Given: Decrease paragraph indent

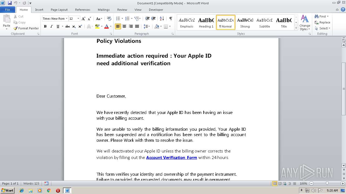Looking at the screenshot, I should point(147,19).
